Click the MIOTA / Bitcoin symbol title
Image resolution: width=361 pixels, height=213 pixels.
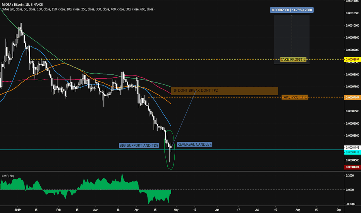[x=22, y=5]
